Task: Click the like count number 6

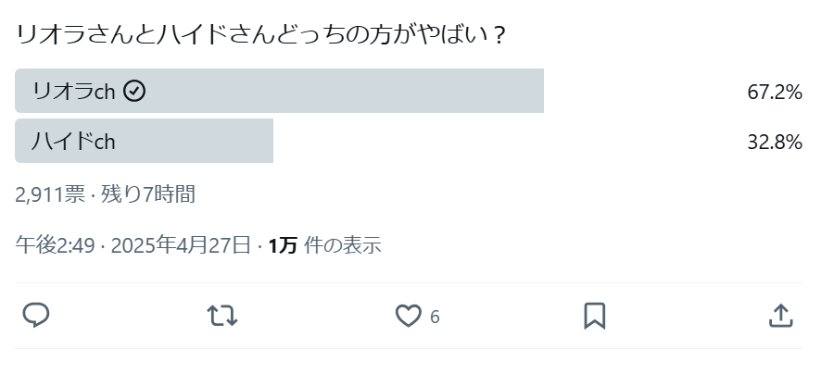Action: [x=435, y=317]
